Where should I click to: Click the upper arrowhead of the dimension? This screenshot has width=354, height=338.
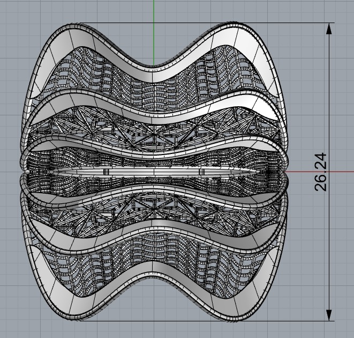(x=329, y=28)
